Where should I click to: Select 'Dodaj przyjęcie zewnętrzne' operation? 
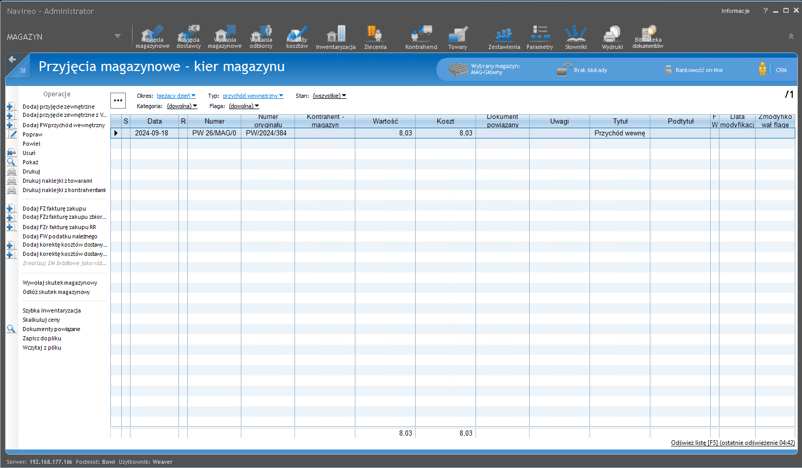tap(58, 107)
